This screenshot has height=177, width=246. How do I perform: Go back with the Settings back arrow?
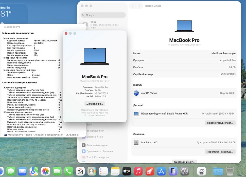(133, 6)
